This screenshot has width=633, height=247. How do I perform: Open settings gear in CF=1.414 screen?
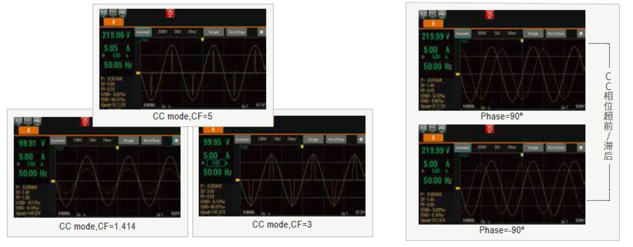coord(176,141)
